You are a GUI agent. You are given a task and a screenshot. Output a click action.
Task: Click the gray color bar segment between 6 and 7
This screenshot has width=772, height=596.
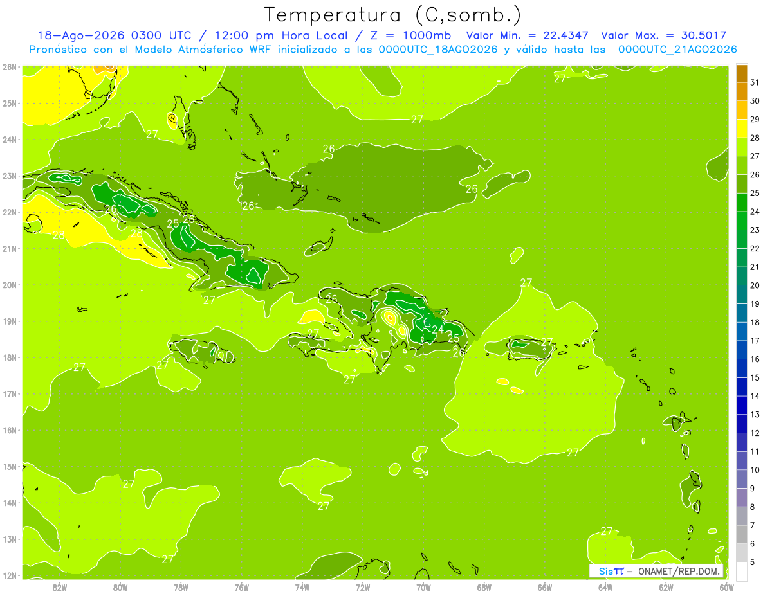click(742, 534)
